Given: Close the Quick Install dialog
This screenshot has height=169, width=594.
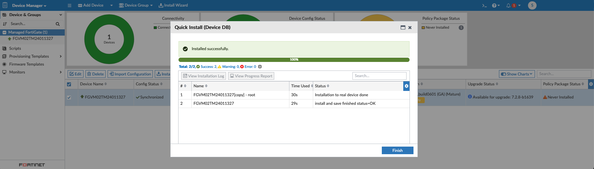Looking at the screenshot, I should [x=410, y=28].
